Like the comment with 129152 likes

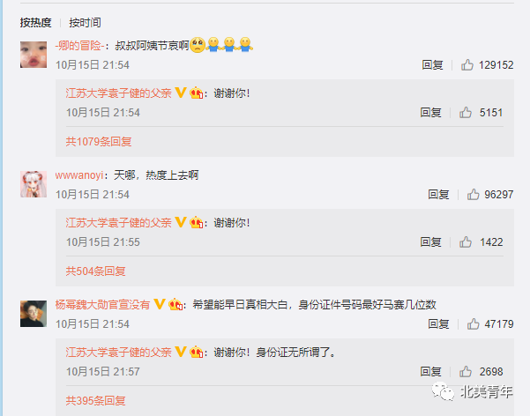pyautogui.click(x=467, y=65)
